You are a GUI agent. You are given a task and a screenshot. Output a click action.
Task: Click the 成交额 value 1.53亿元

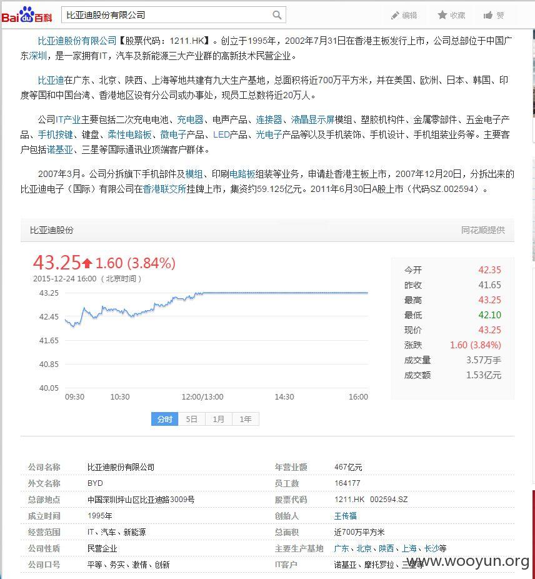click(484, 375)
